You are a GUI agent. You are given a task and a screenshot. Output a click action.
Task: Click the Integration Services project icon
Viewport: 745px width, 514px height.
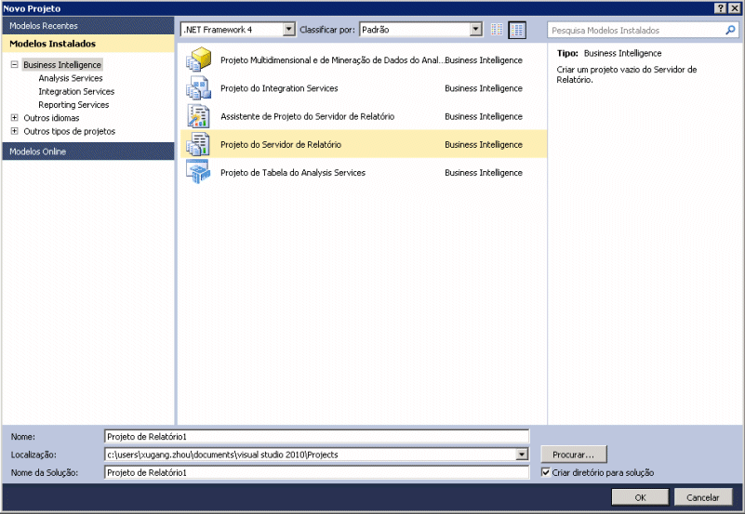[x=198, y=88]
